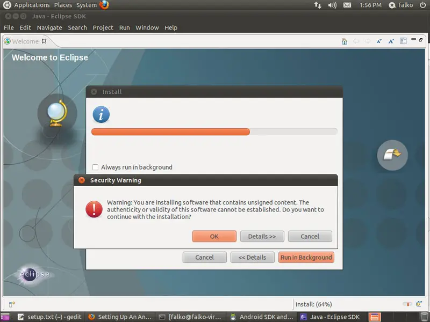Open the Overview globe icon on Welcome page
Viewport: 430px width, 322px height.
[x=57, y=113]
